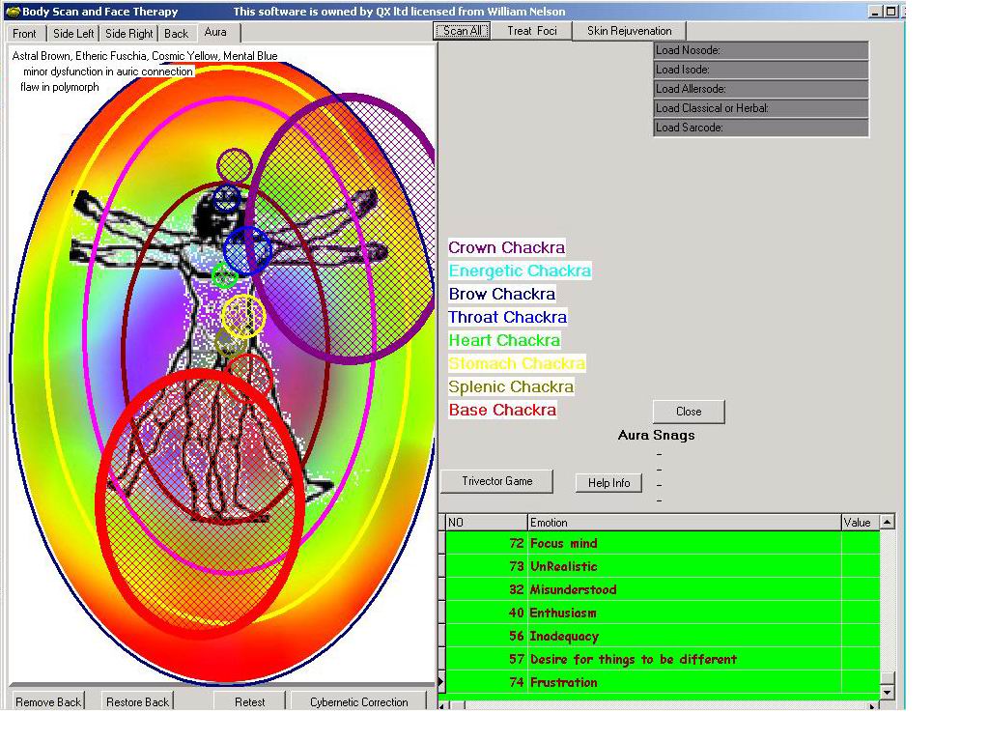Select the 'Inadequacy' emotion row
Screen dimensions: 989x742
pyautogui.click(x=663, y=636)
